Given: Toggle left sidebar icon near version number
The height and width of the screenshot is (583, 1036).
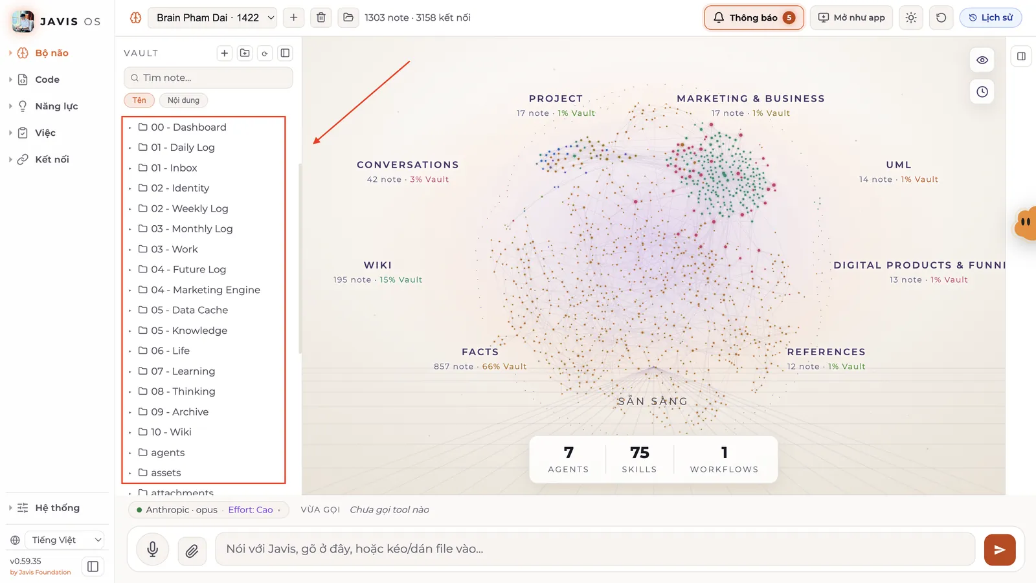Looking at the screenshot, I should point(93,566).
